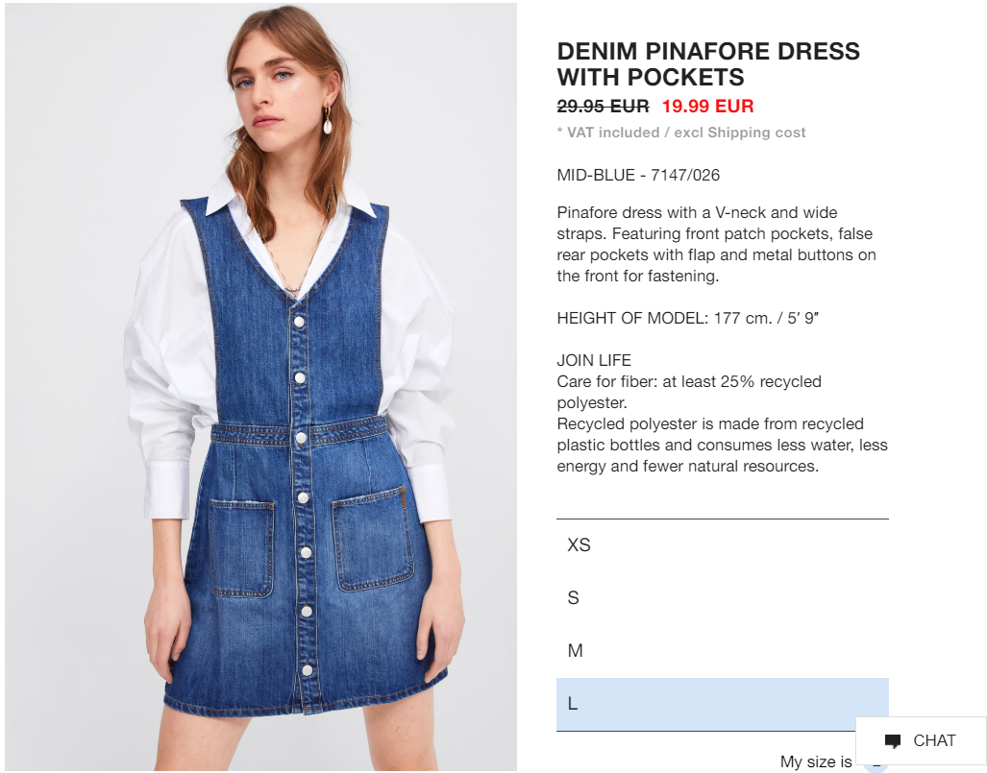Open the CHAT widget label

(934, 741)
